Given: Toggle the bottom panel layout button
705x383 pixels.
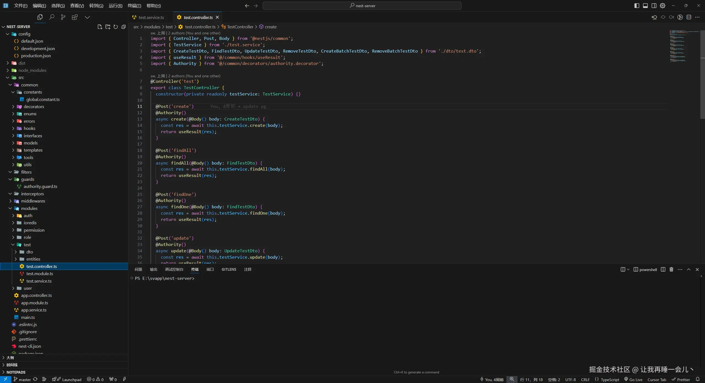Looking at the screenshot, I should coord(645,6).
